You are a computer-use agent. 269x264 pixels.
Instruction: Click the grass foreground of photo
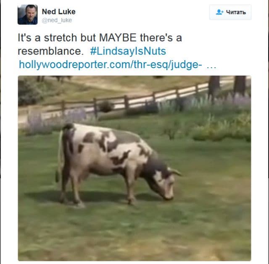[134, 232]
